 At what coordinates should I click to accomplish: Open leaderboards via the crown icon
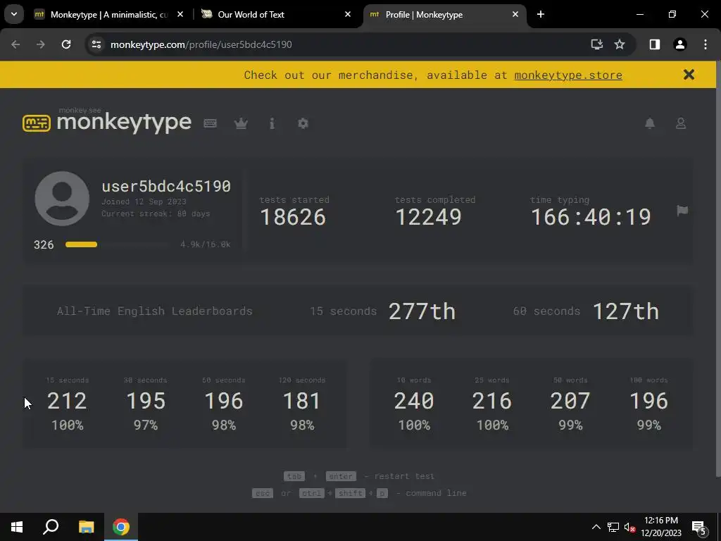coord(241,123)
